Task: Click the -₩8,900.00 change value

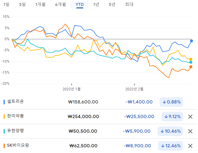Action: pos(137,146)
